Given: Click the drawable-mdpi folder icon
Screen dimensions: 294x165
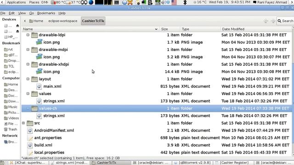Looking at the screenshot, I should tap(34, 50).
